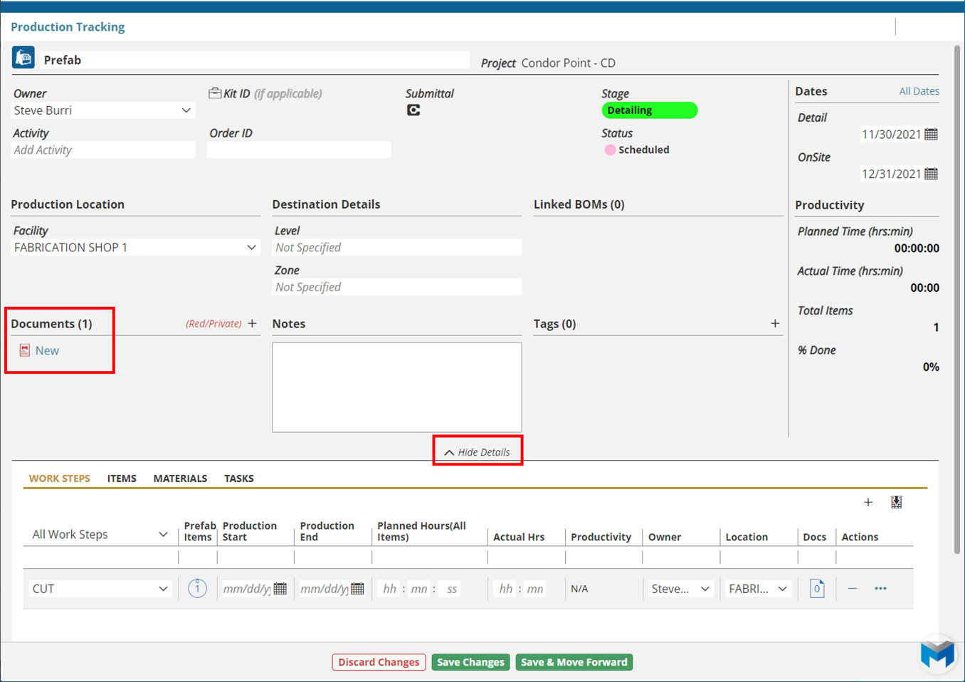
Task: Open the Facility dropdown
Action: 251,248
